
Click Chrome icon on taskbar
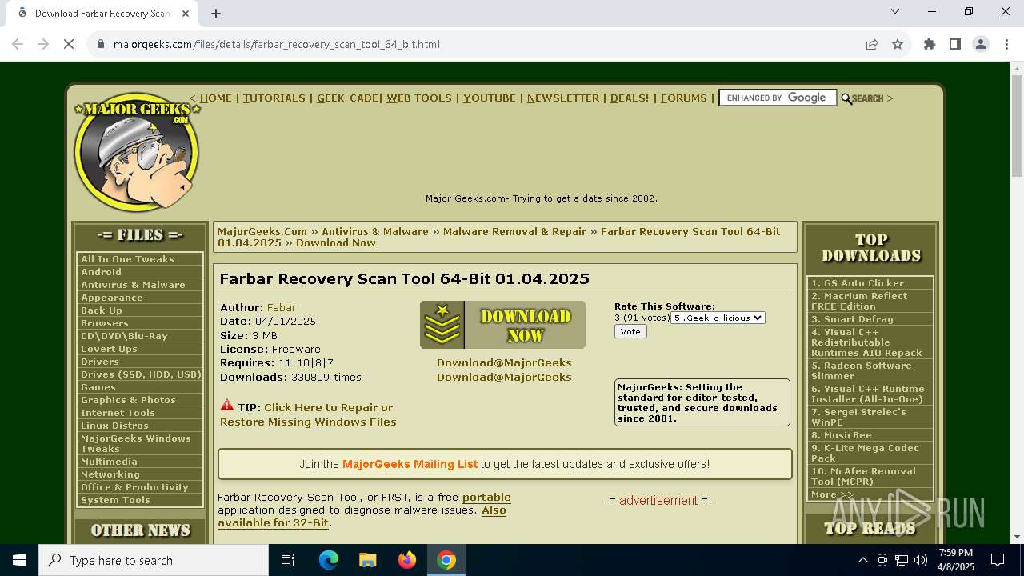tap(446, 560)
